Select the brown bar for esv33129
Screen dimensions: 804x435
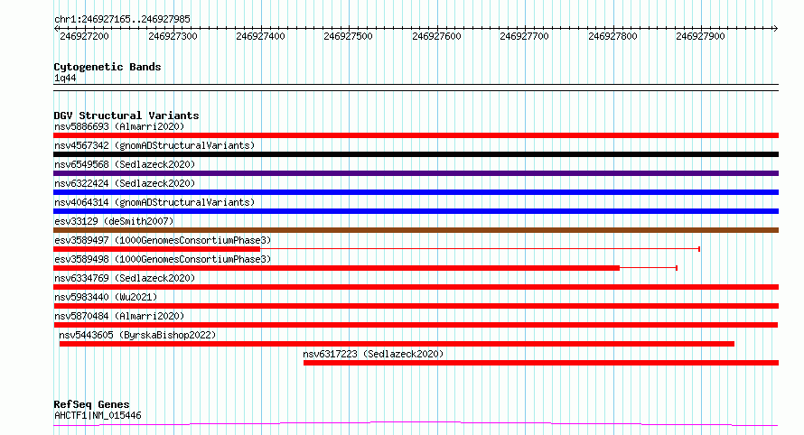coord(416,230)
